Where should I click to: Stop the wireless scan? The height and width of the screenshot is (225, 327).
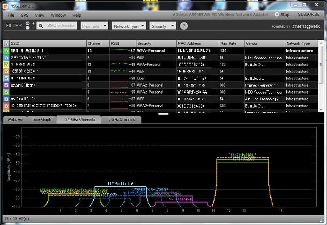point(282,15)
